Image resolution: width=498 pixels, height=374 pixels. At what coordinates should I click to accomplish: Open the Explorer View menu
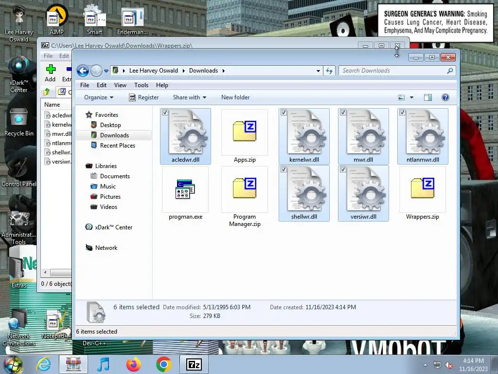tap(121, 85)
